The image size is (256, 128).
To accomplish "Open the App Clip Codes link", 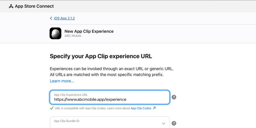I will [141, 108].
